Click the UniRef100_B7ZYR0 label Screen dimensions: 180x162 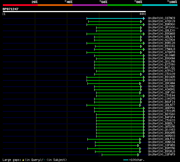coord(161,65)
